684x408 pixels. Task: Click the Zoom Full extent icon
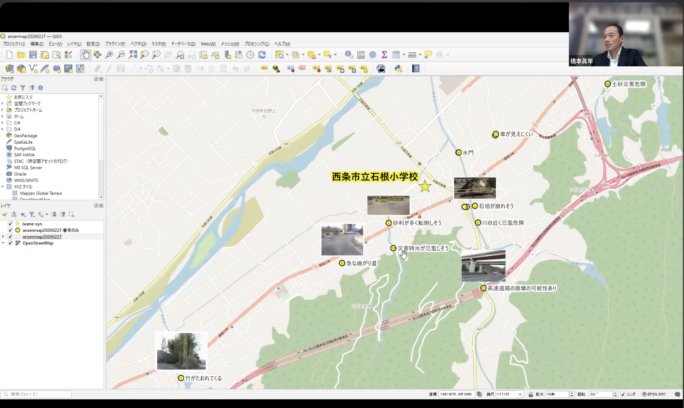(x=133, y=55)
